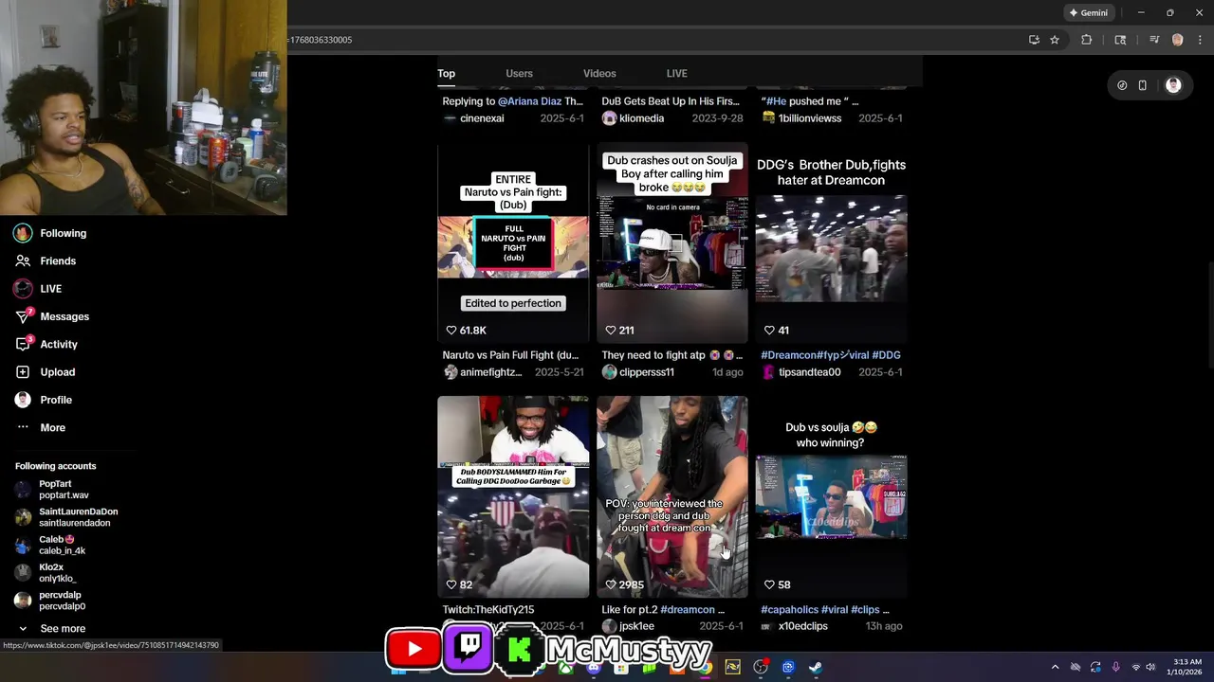Click the install app icon in address bar

tap(1034, 40)
